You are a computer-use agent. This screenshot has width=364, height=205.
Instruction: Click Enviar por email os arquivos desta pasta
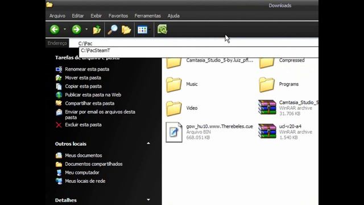pos(100,114)
